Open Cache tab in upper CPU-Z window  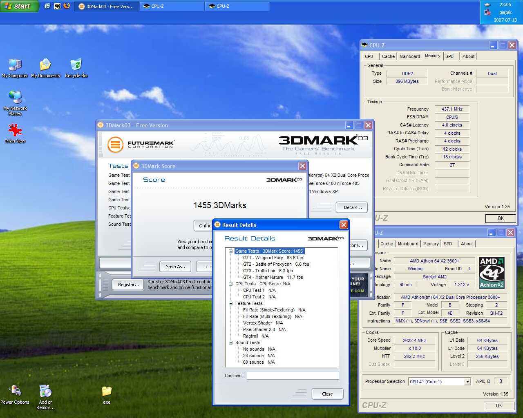pos(388,56)
